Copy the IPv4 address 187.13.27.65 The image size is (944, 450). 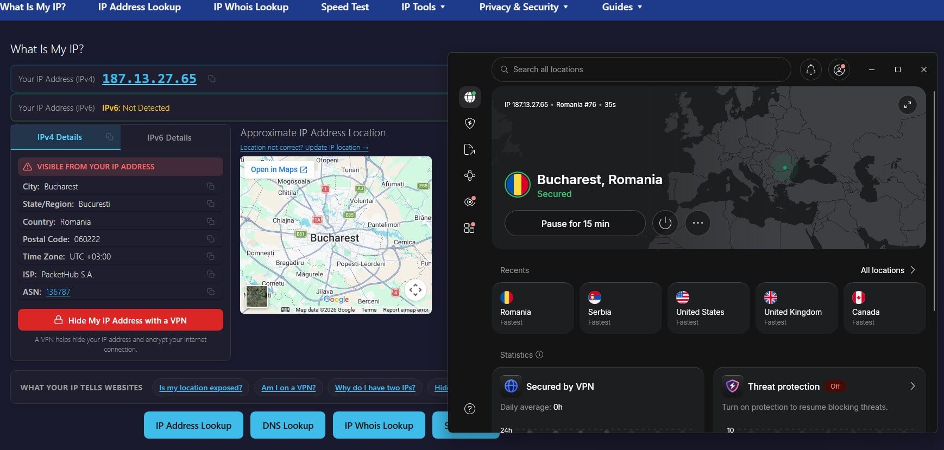212,79
